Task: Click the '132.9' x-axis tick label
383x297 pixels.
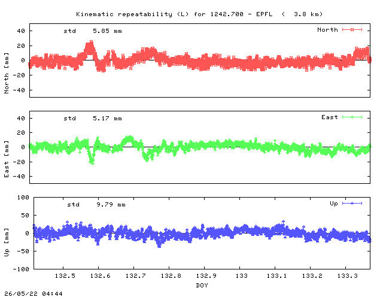Action: [x=206, y=275]
